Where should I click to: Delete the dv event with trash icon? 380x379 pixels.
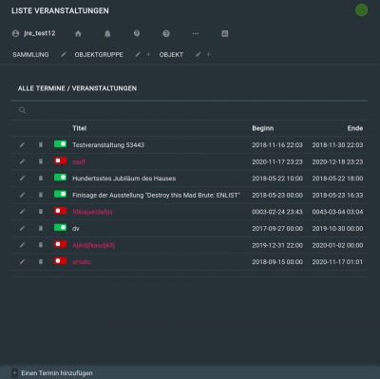click(41, 228)
